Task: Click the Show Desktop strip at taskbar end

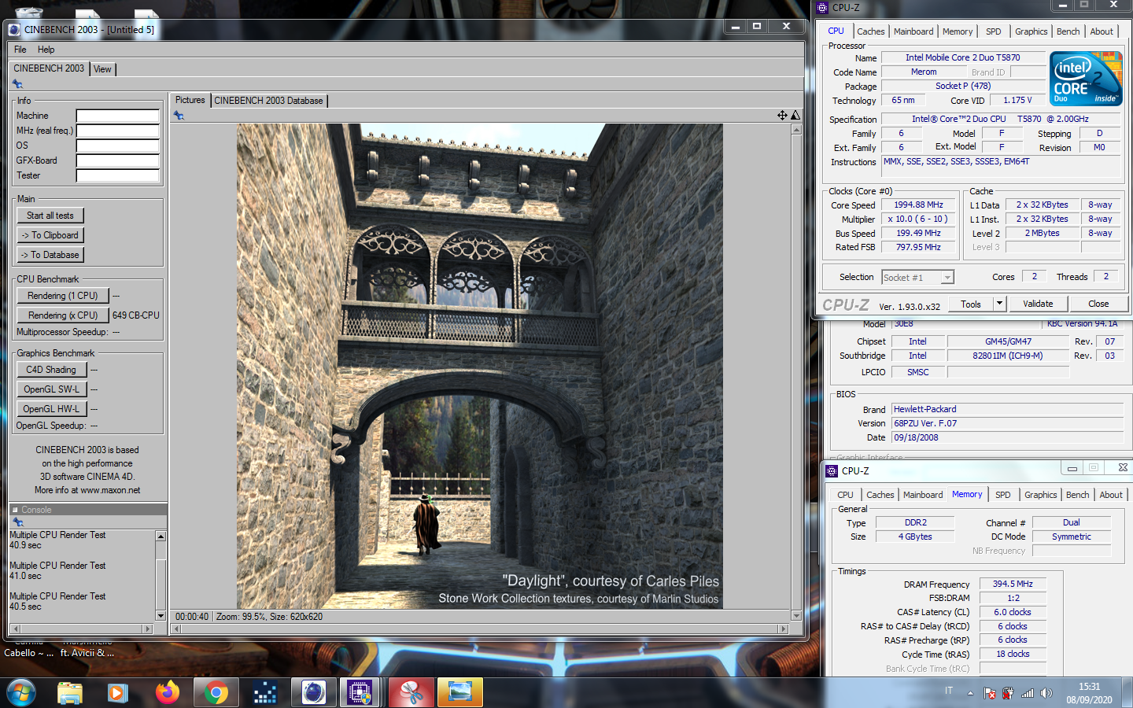Action: point(1128,693)
